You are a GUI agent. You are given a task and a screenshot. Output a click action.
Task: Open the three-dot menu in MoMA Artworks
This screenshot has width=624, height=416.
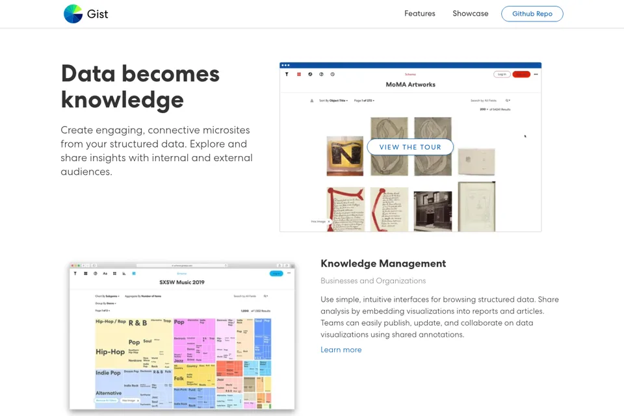pyautogui.click(x=536, y=75)
